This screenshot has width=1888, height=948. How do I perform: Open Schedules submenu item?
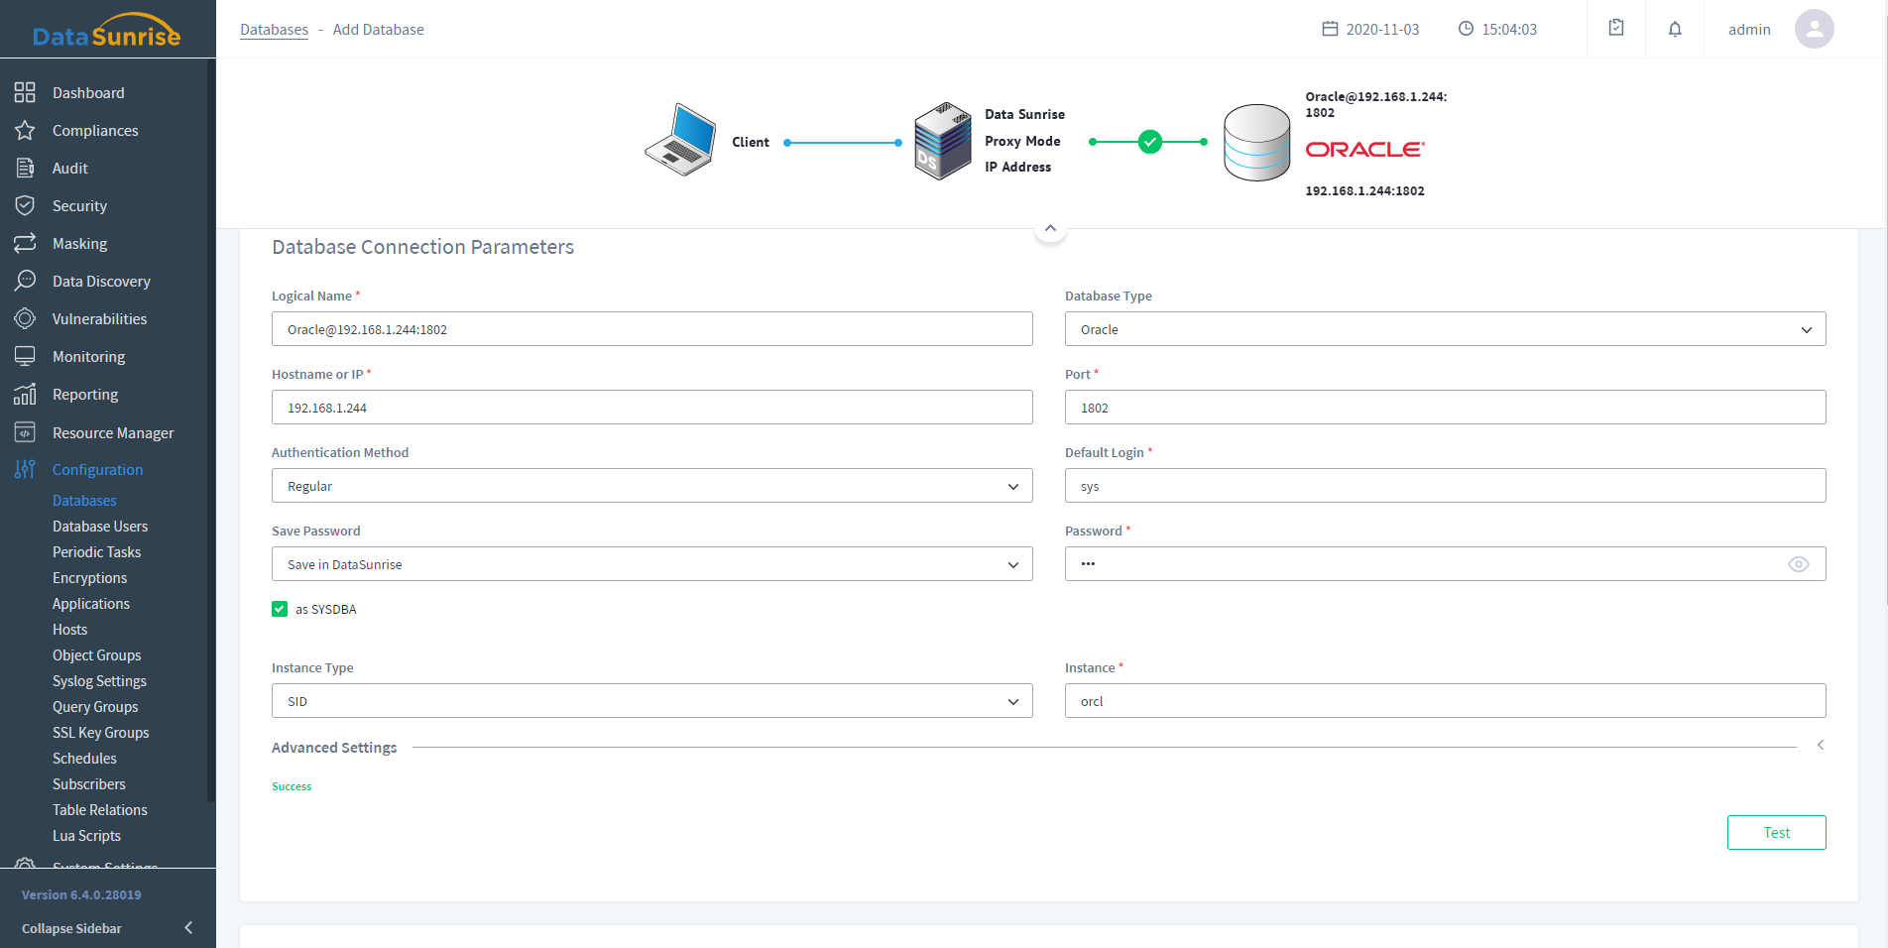pyautogui.click(x=84, y=758)
